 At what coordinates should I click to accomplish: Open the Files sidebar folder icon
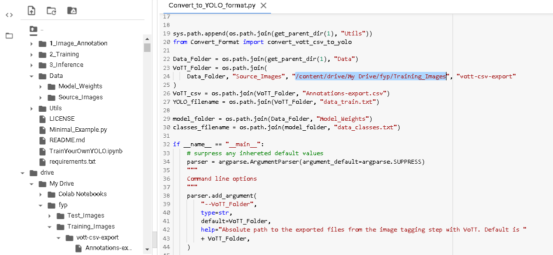[x=9, y=35]
